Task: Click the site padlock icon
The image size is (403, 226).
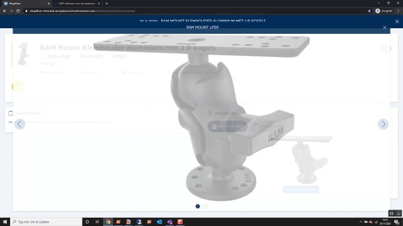Action: tap(26, 11)
